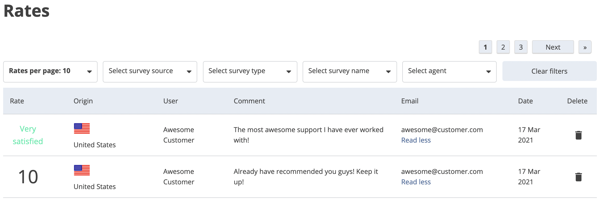
Task: Go to Next page of rates
Action: point(553,47)
